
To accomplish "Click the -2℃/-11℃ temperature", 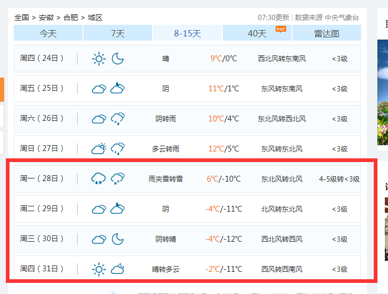I will [x=224, y=269].
